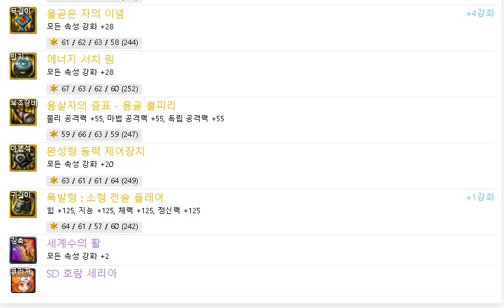
Task: Open the 올곧은 자의 이념 item link
Action: tap(85, 14)
